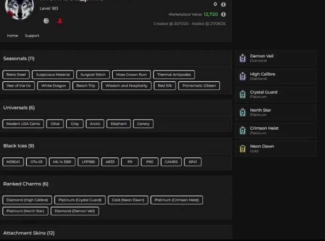
Task: Select the 6P41 Black Ice tag
Action: [x=193, y=162]
